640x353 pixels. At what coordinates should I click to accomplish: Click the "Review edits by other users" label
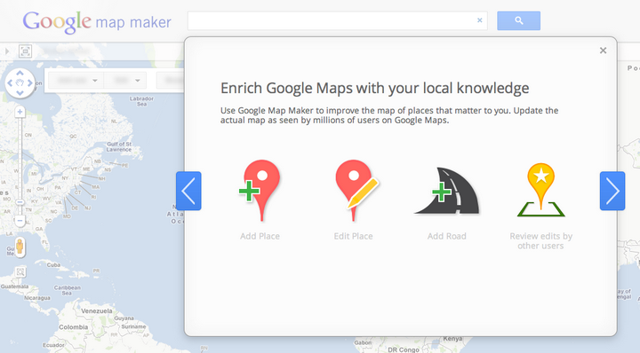pos(540,241)
